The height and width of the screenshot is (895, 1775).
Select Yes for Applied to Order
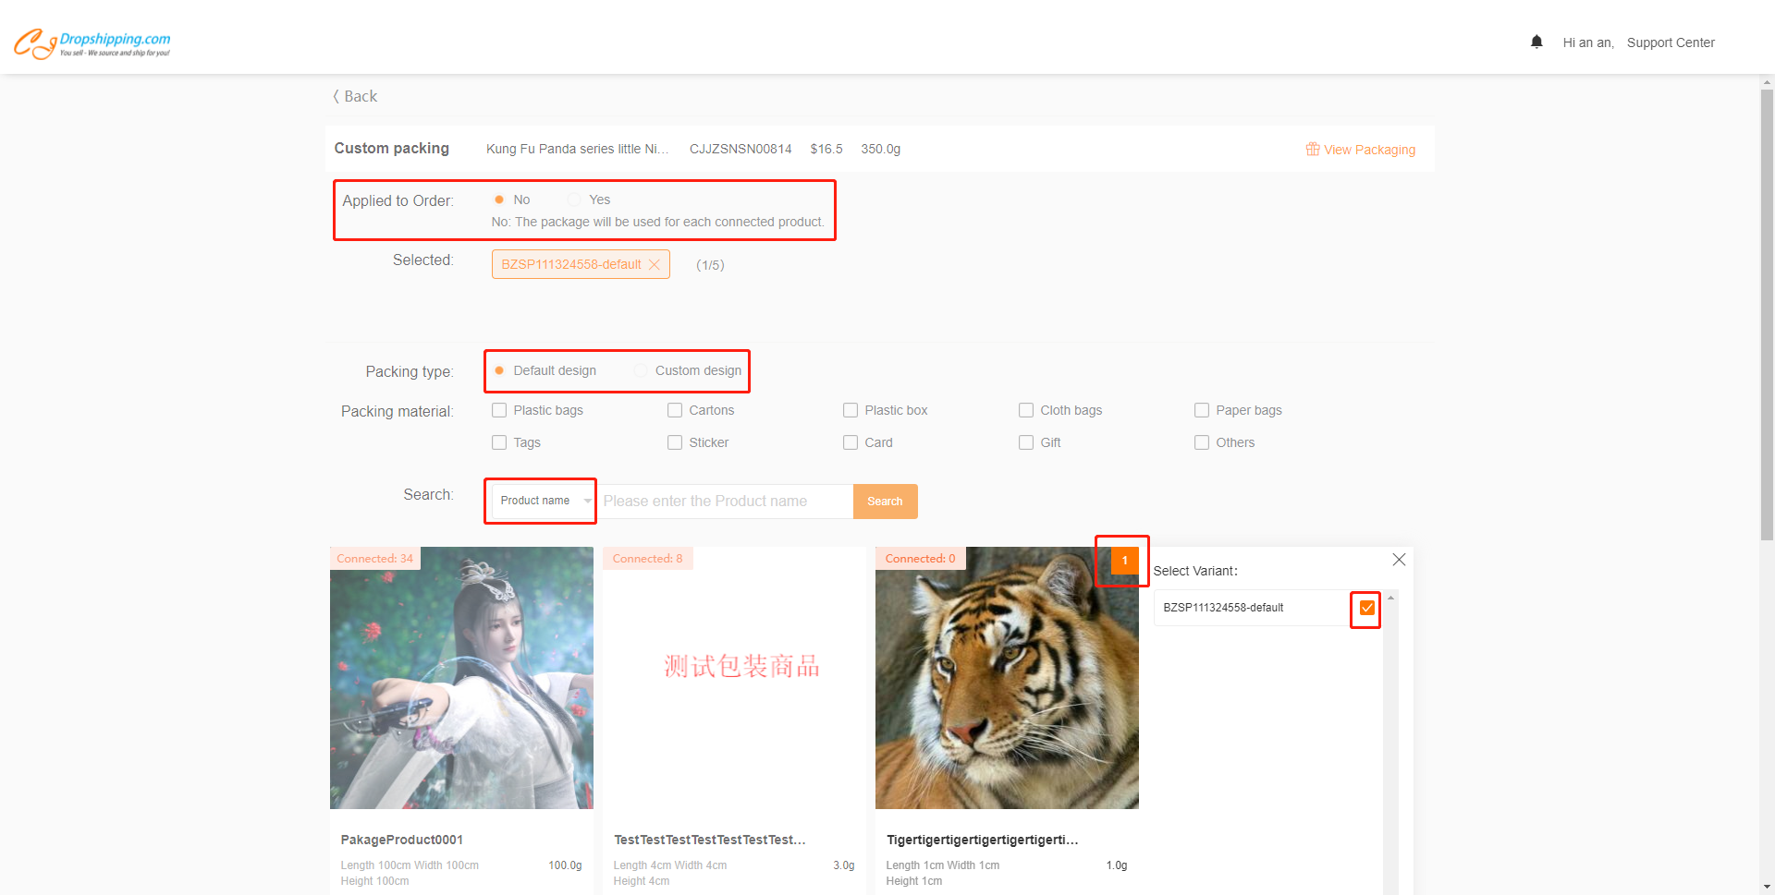[x=575, y=200]
